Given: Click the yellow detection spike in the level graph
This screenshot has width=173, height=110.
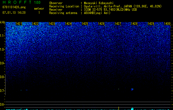Looking at the screenshot, I should point(119,108).
